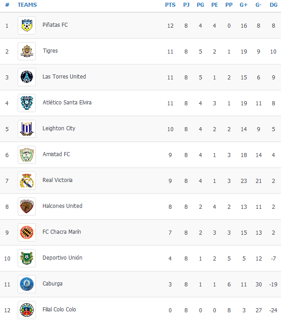Viewport: 281px width, 320px height.
Task: Open the Leighton City striped crest
Action: (x=27, y=129)
